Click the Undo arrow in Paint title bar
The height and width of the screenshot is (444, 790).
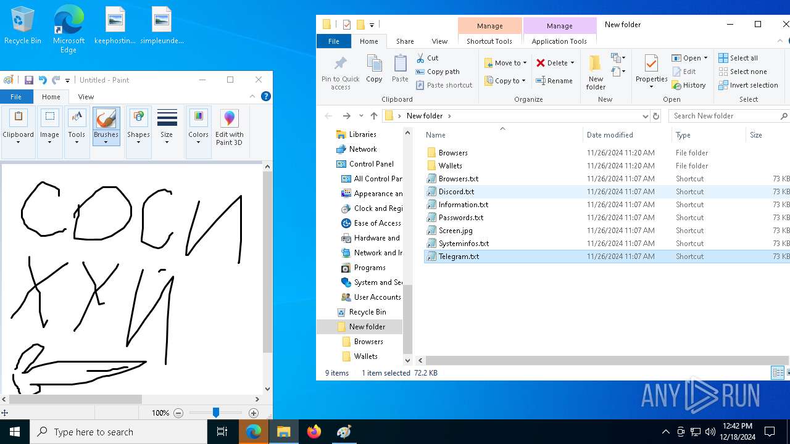click(43, 80)
